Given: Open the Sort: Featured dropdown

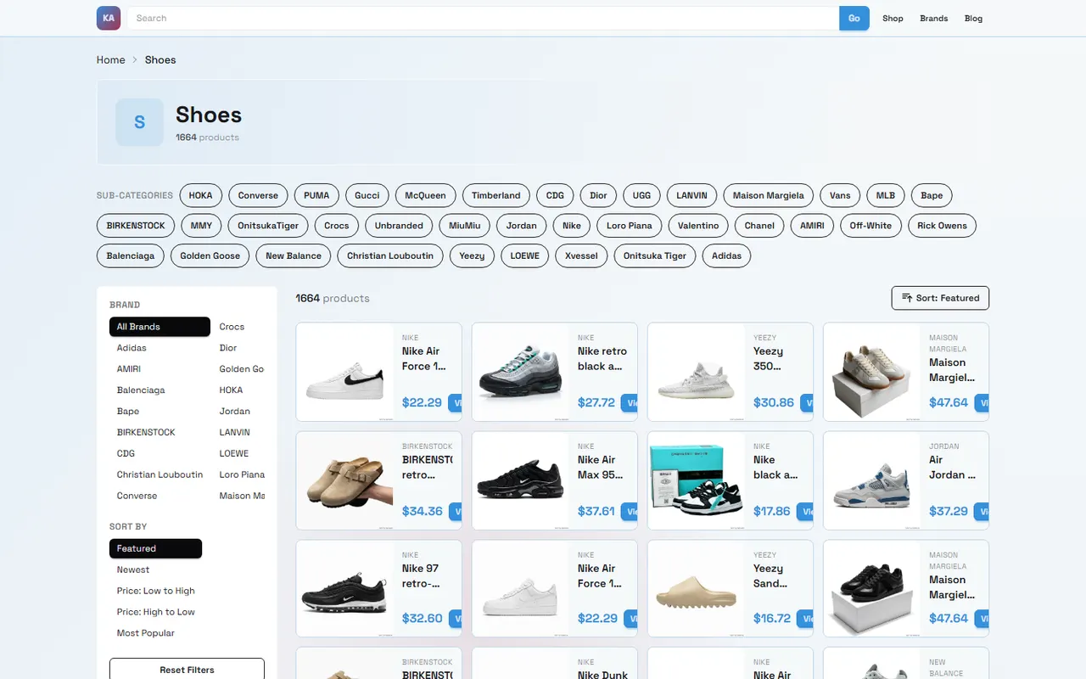Looking at the screenshot, I should (940, 298).
